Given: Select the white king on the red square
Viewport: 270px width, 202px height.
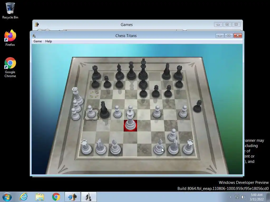Looking at the screenshot, I should point(130,120).
